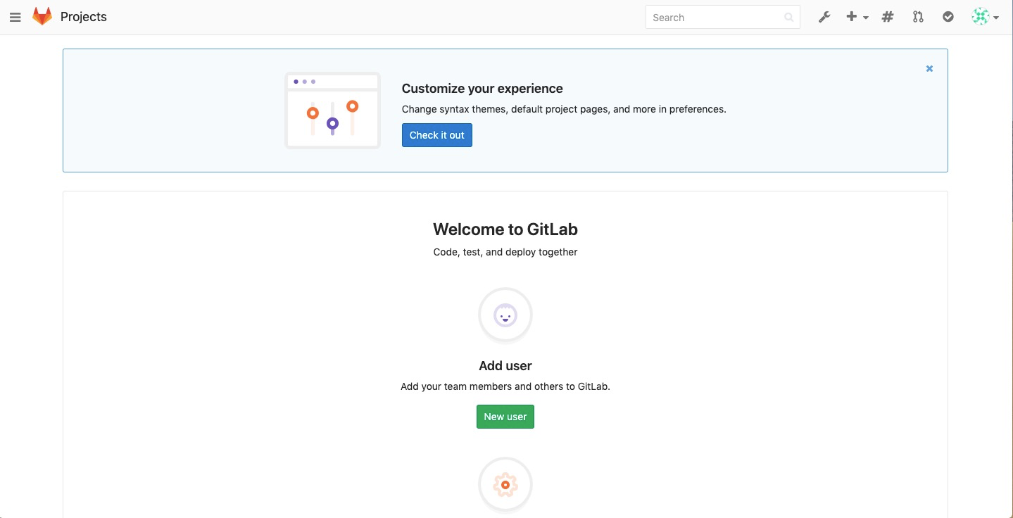Click the orange gear circle icon
This screenshot has width=1013, height=518.
(505, 485)
